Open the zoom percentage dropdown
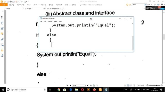Viewport: 165px width, 92px height. point(146,85)
